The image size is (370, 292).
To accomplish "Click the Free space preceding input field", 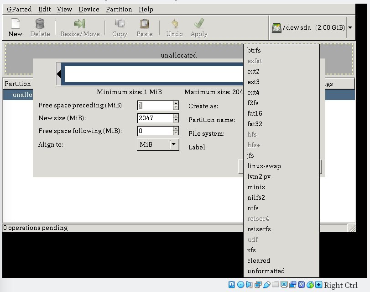I will [155, 105].
